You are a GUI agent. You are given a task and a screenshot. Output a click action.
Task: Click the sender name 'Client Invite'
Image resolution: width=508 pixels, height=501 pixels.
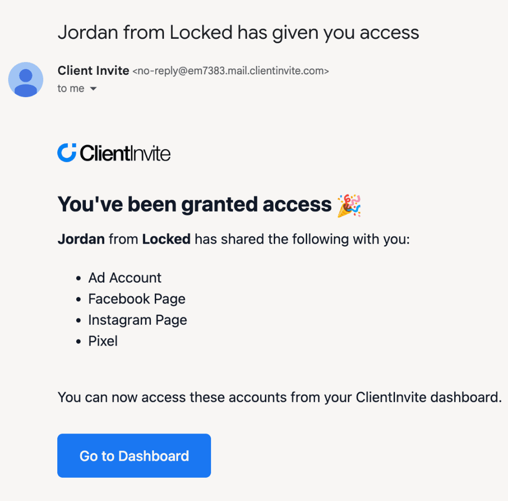[x=93, y=70]
